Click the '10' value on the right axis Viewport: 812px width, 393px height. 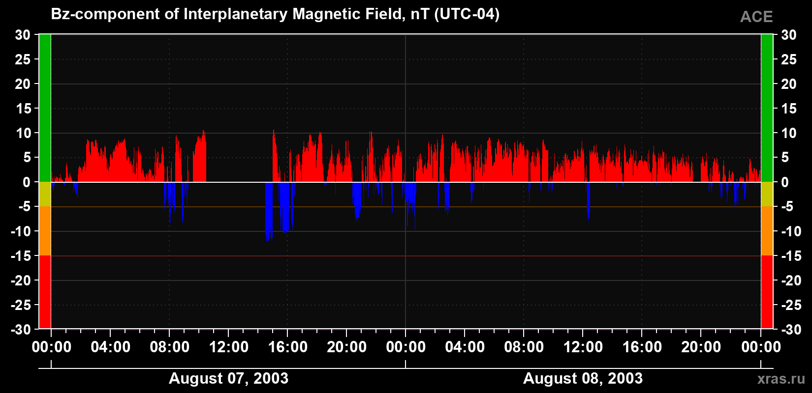(788, 133)
